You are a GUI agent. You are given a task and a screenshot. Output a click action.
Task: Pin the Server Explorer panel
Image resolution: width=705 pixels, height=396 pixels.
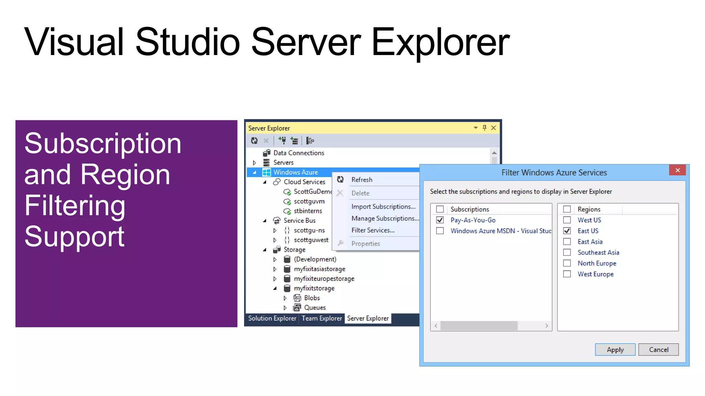[x=484, y=128]
